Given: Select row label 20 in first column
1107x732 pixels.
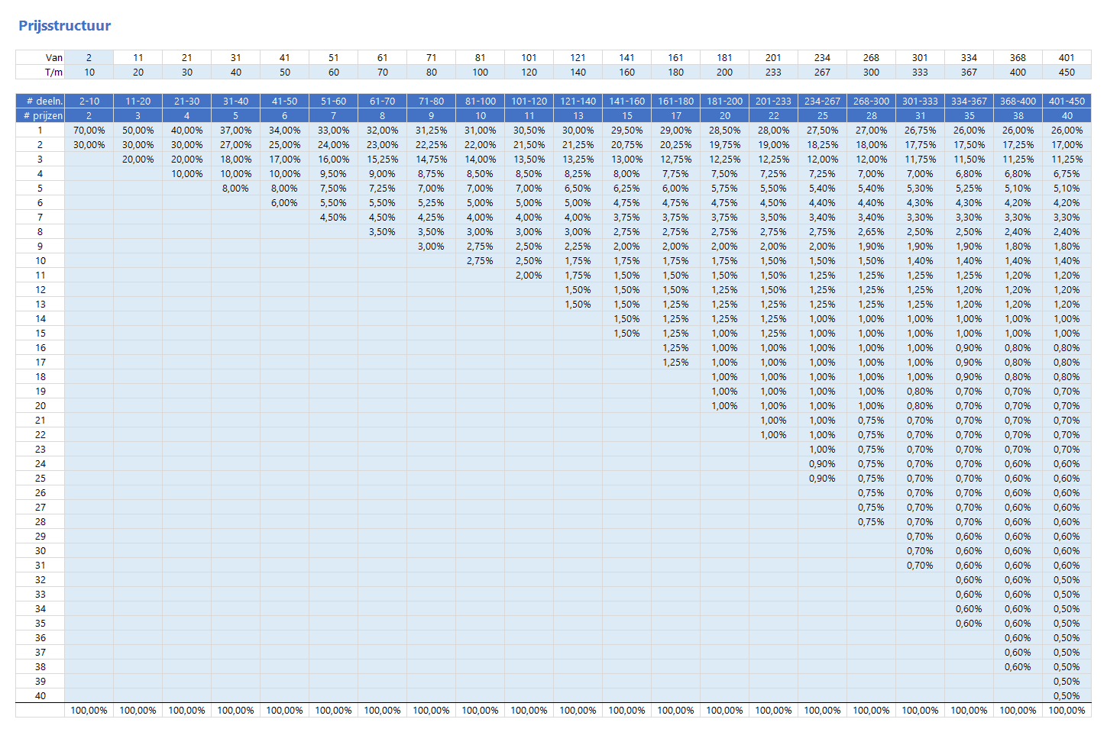Looking at the screenshot, I should (40, 405).
